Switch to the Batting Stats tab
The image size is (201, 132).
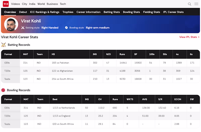click(112, 12)
